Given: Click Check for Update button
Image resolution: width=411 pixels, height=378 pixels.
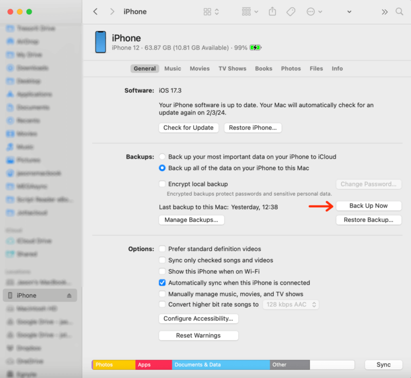Looking at the screenshot, I should (x=189, y=128).
